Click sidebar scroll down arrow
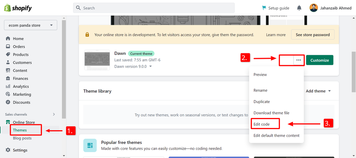Image resolution: width=356 pixels, height=158 pixels. 64,156
